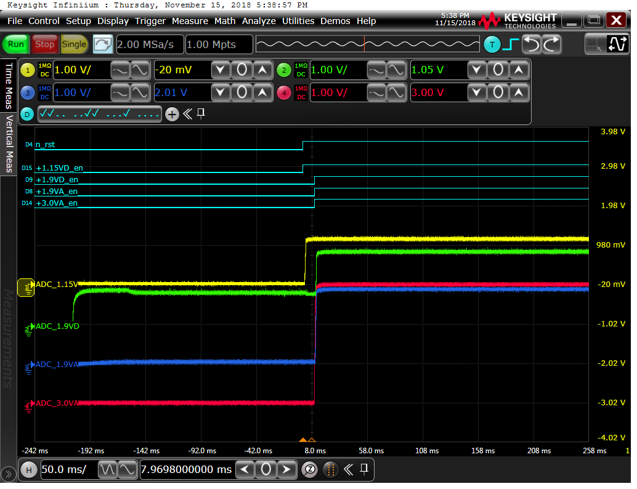Decrease channel 2 offset with down arrow
This screenshot has height=489, width=637.
click(477, 70)
